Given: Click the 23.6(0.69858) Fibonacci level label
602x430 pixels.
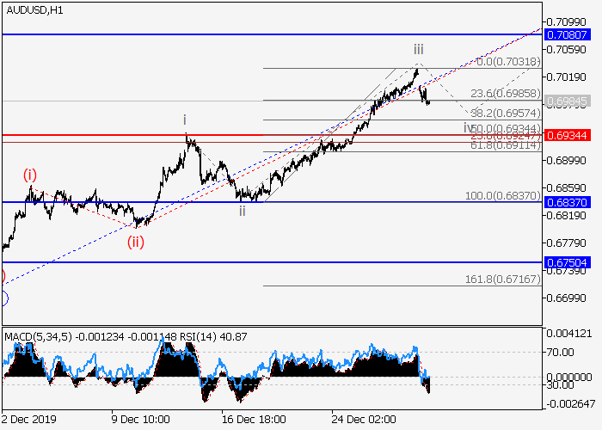Looking at the screenshot, I should click(505, 94).
